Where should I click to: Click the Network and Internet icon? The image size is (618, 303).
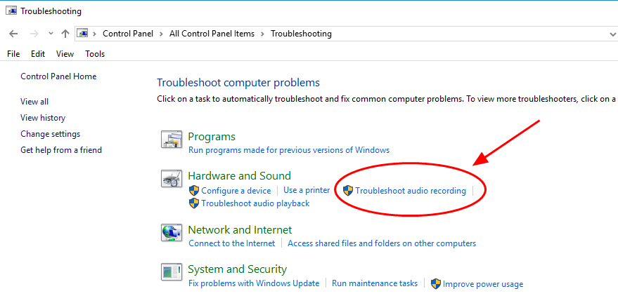[x=172, y=233]
